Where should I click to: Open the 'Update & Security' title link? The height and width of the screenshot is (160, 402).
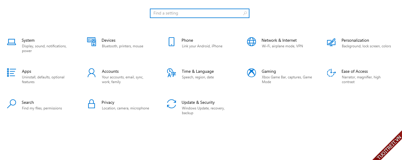coord(198,102)
